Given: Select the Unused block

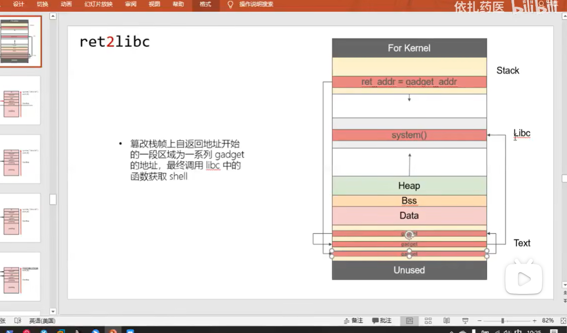Looking at the screenshot, I should click(x=409, y=270).
